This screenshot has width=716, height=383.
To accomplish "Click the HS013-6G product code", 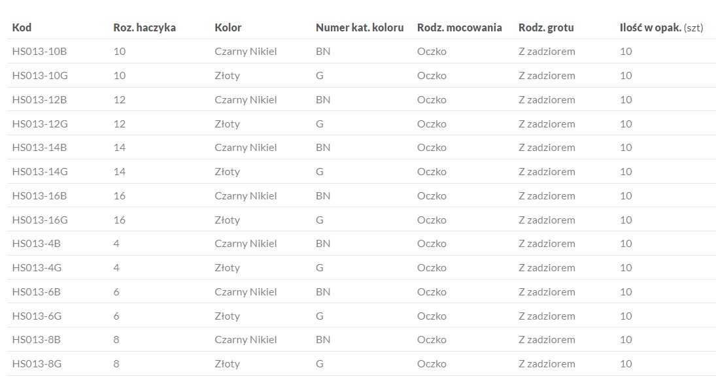I will [37, 316].
